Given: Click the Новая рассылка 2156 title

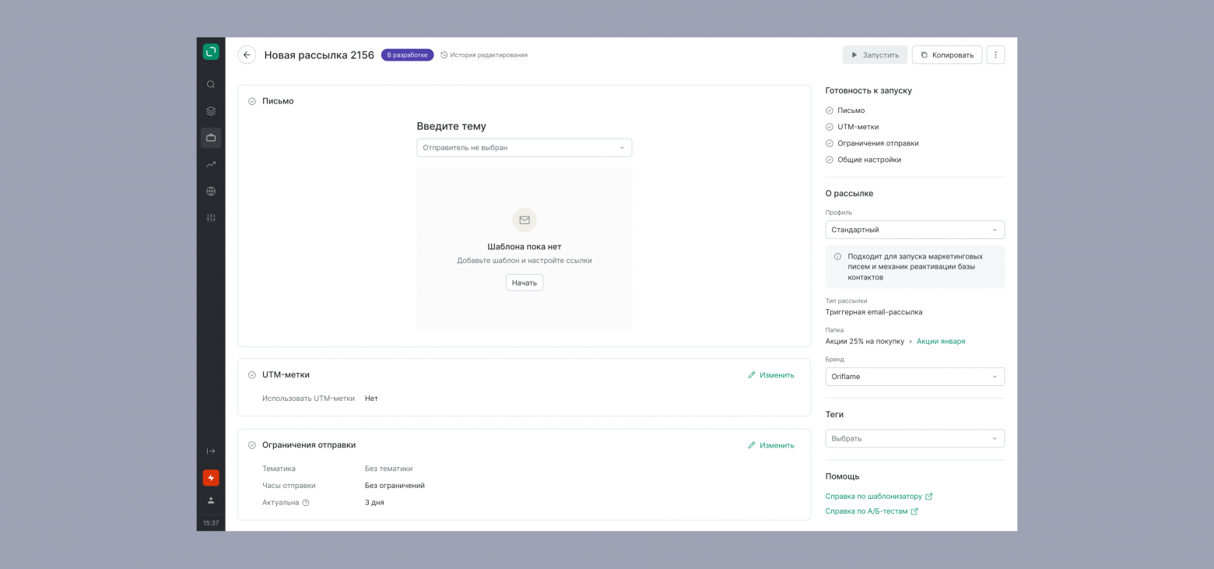Looking at the screenshot, I should click(x=319, y=55).
